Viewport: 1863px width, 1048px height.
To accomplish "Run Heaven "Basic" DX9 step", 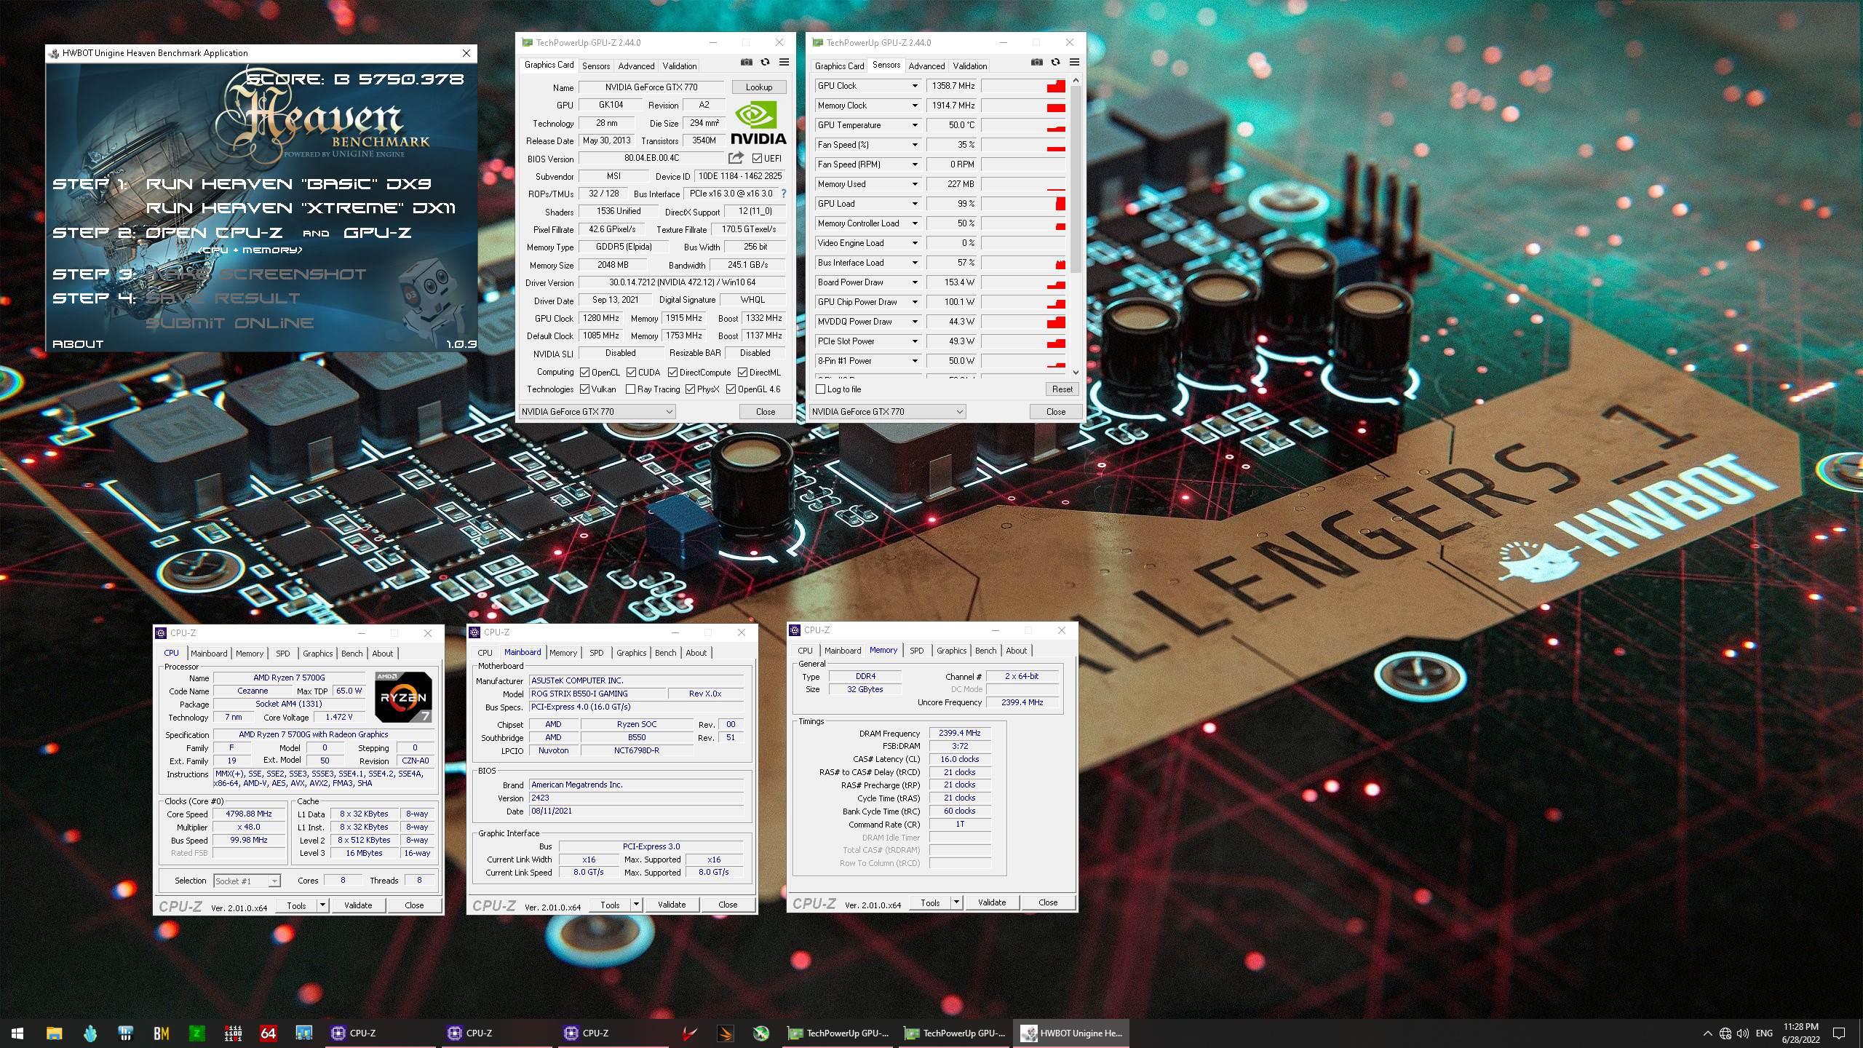I will click(x=288, y=183).
